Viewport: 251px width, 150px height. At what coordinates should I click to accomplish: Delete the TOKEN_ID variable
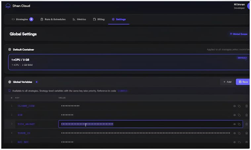[246, 133]
